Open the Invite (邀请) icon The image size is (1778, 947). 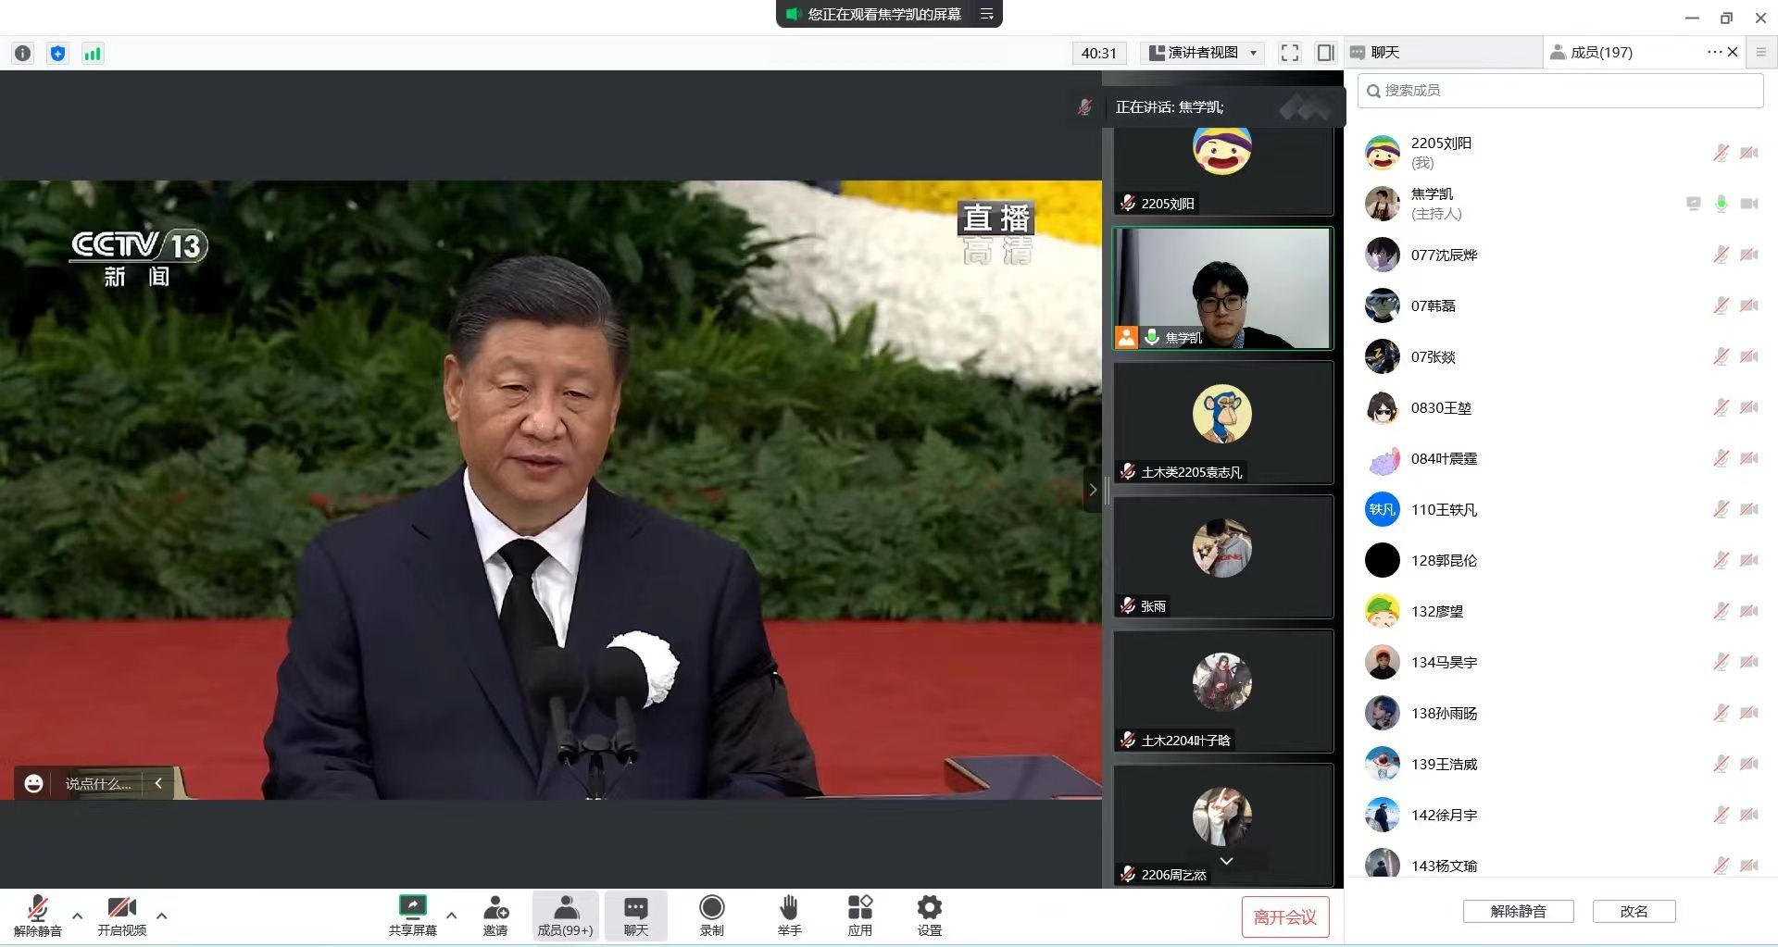coord(495,915)
